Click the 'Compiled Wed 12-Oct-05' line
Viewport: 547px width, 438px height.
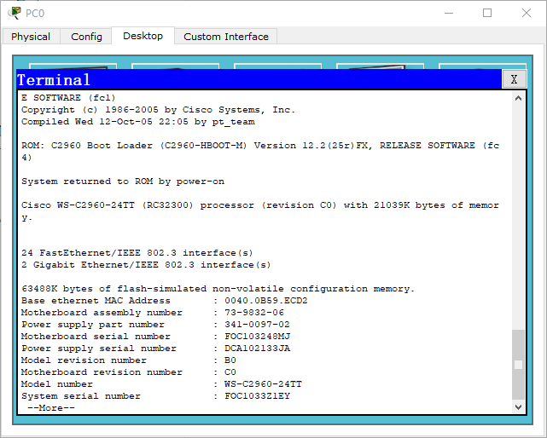click(138, 122)
